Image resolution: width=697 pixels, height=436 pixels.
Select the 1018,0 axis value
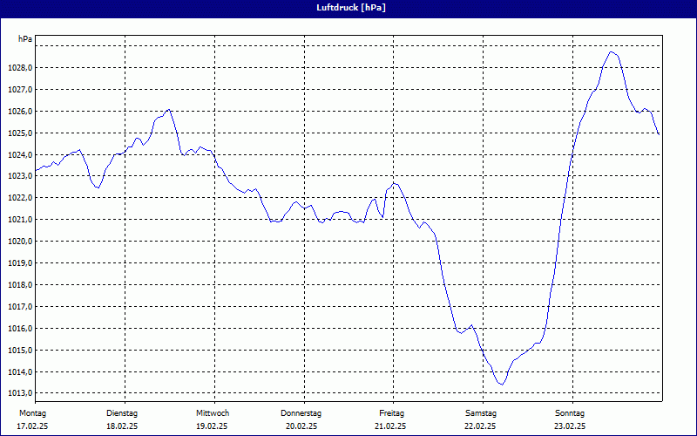tap(20, 285)
